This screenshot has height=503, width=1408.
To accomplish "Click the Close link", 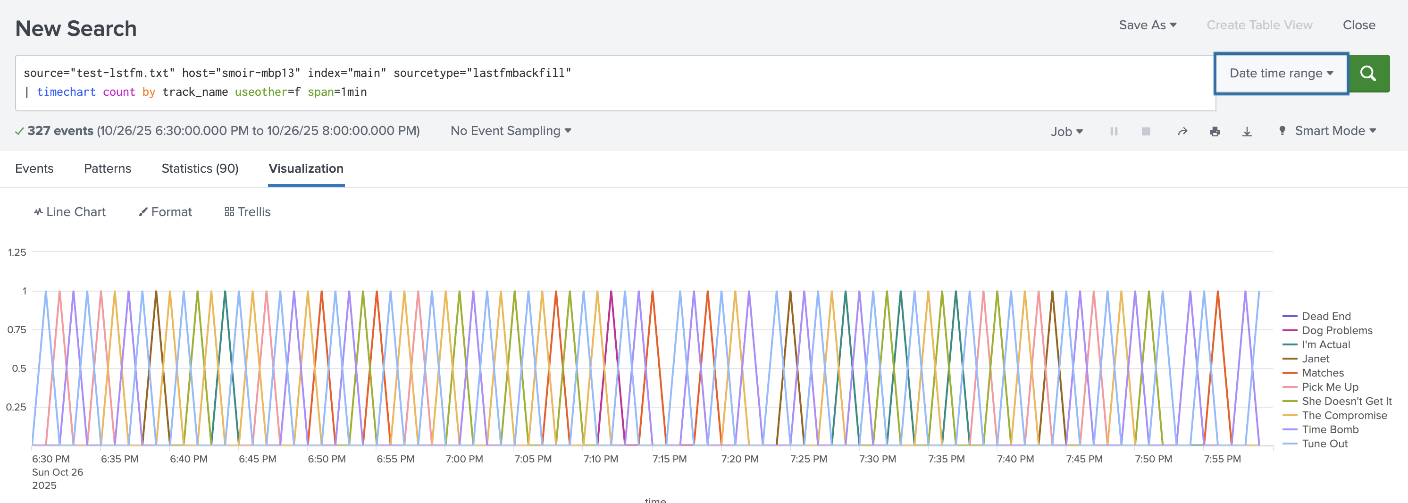I will pos(1359,25).
